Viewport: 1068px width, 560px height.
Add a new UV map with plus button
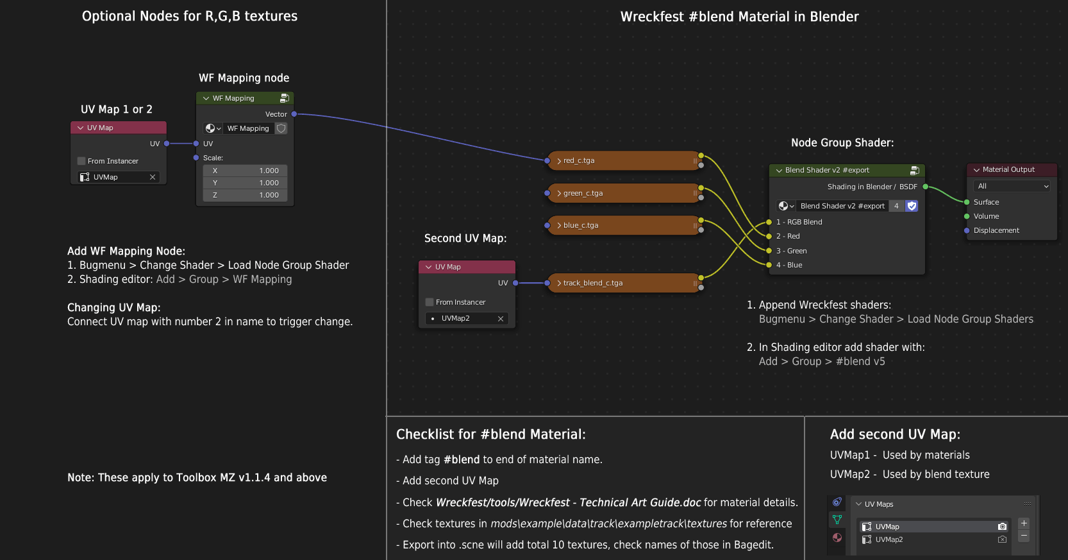pos(1024,523)
